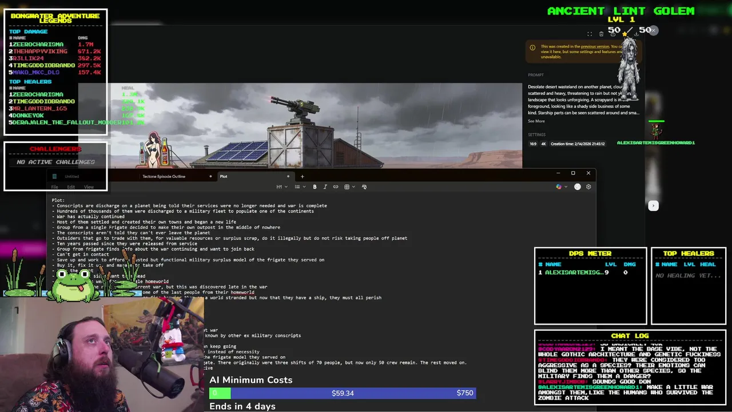The image size is (732, 412).
Task: Open Notepad settings gear
Action: pos(588,187)
